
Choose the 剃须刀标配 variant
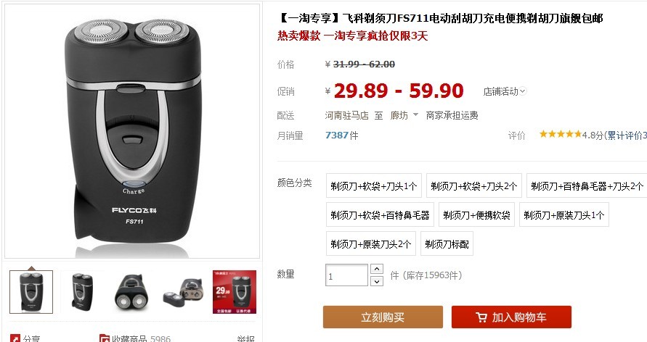(x=447, y=243)
